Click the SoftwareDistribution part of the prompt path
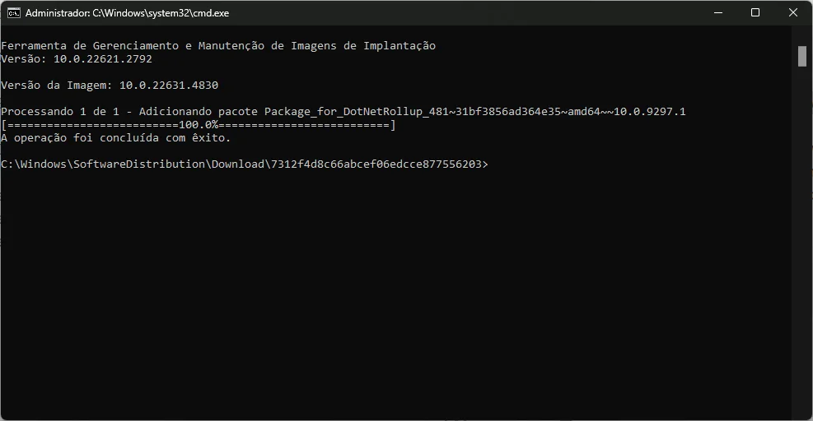 click(x=139, y=164)
